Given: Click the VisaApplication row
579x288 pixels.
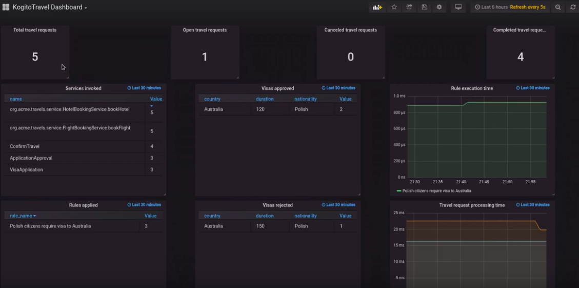Looking at the screenshot, I should point(84,170).
